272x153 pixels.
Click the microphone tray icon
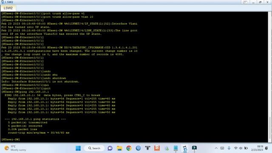229,148
